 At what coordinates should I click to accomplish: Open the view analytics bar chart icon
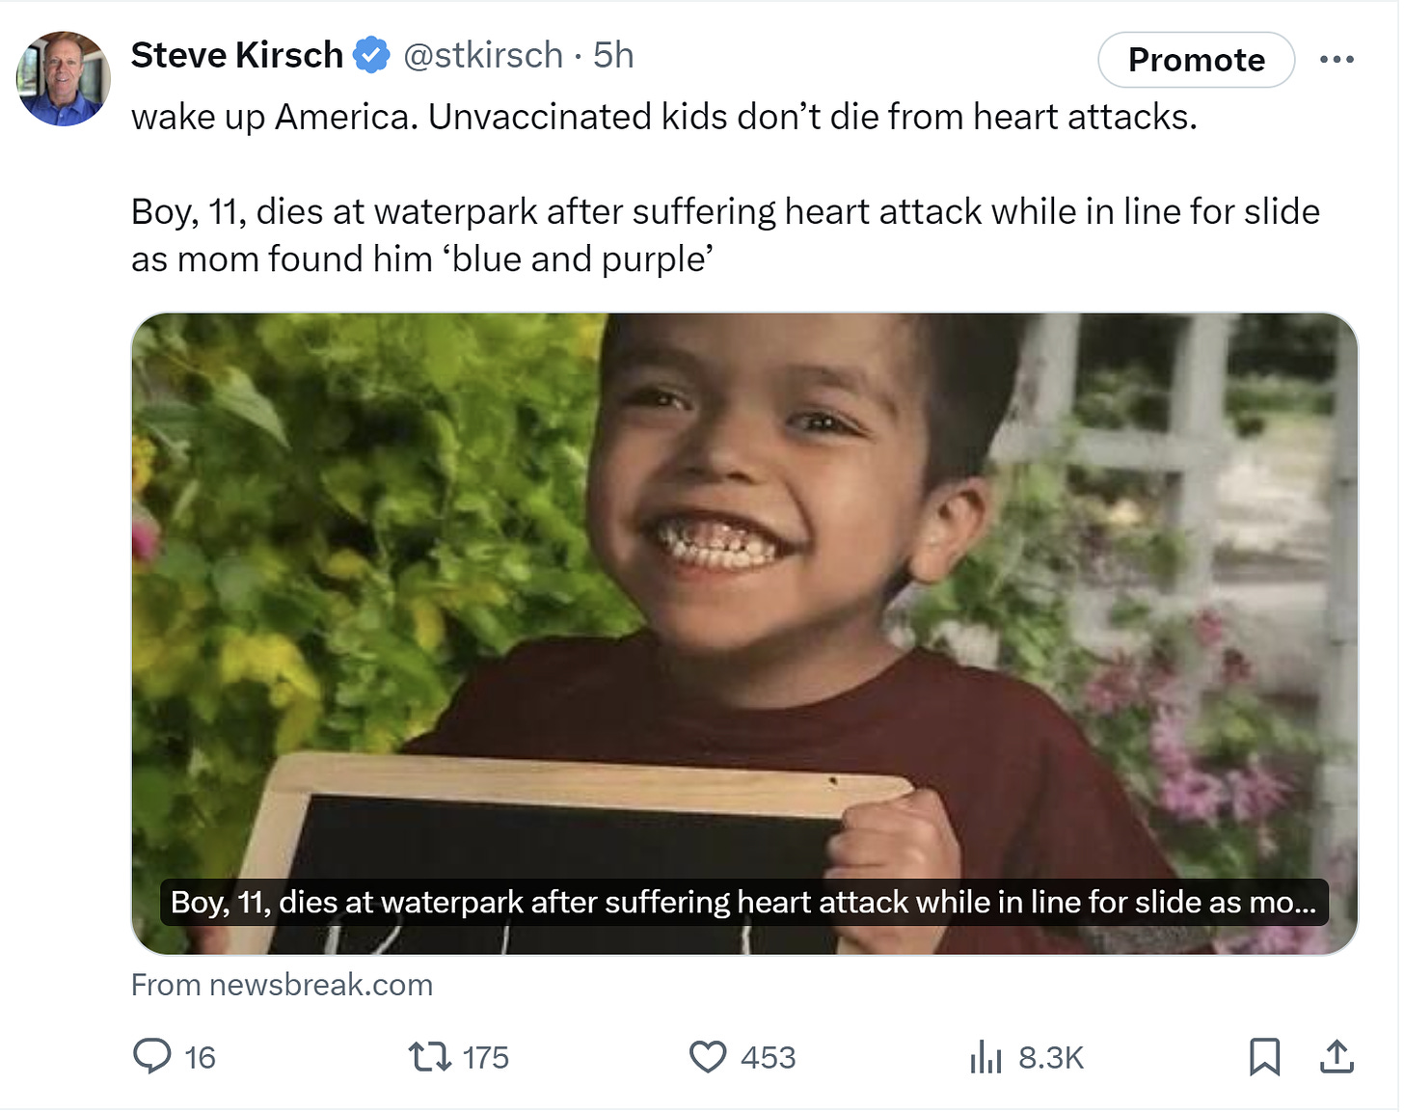click(x=985, y=1057)
